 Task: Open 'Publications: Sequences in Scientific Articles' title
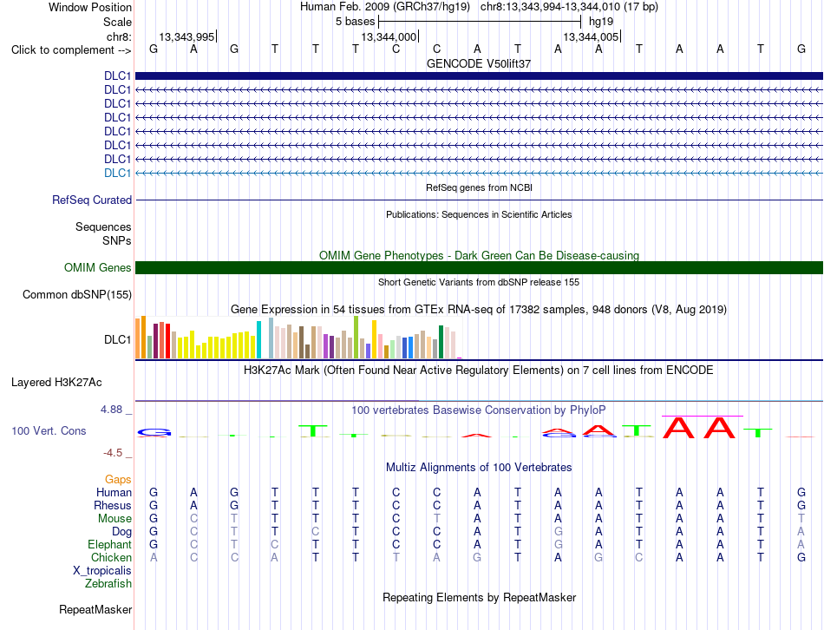pos(479,214)
